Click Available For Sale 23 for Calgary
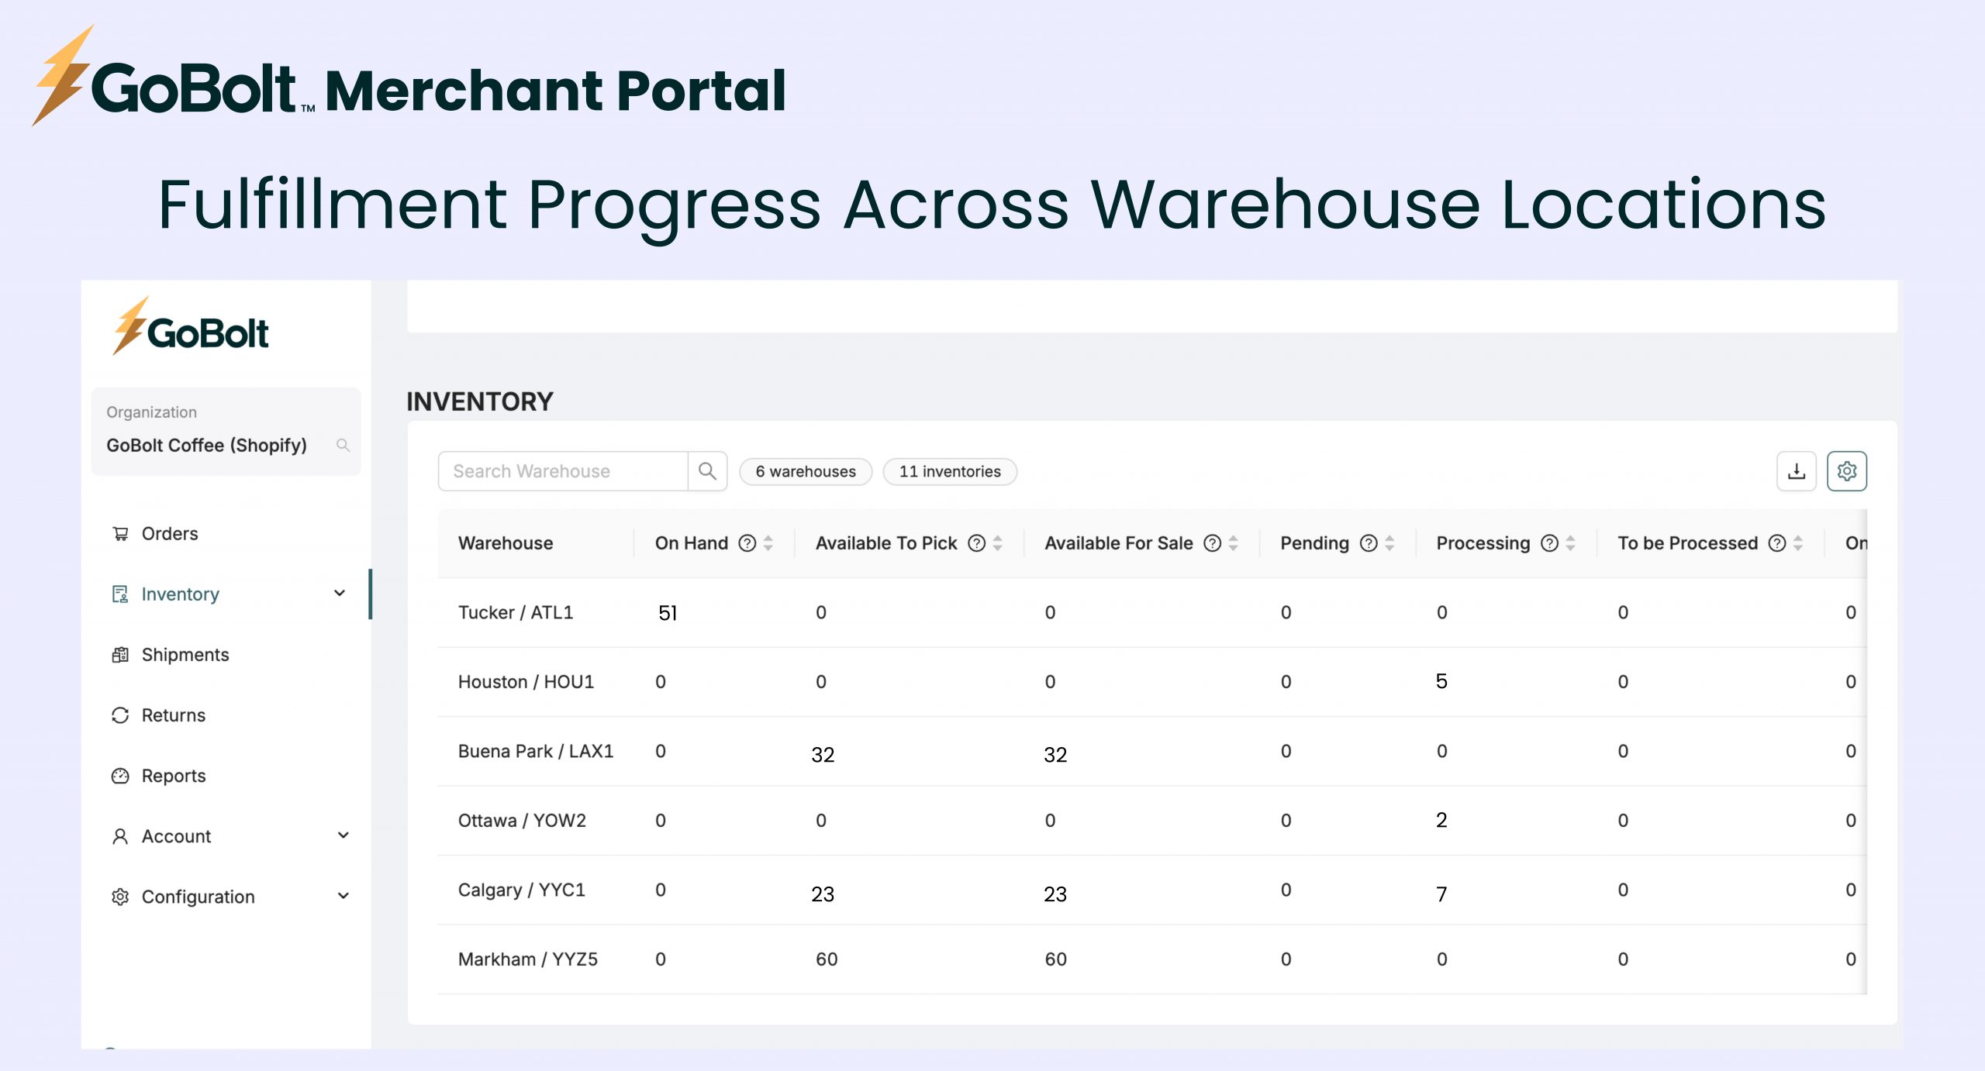Image resolution: width=1985 pixels, height=1071 pixels. click(x=1055, y=894)
